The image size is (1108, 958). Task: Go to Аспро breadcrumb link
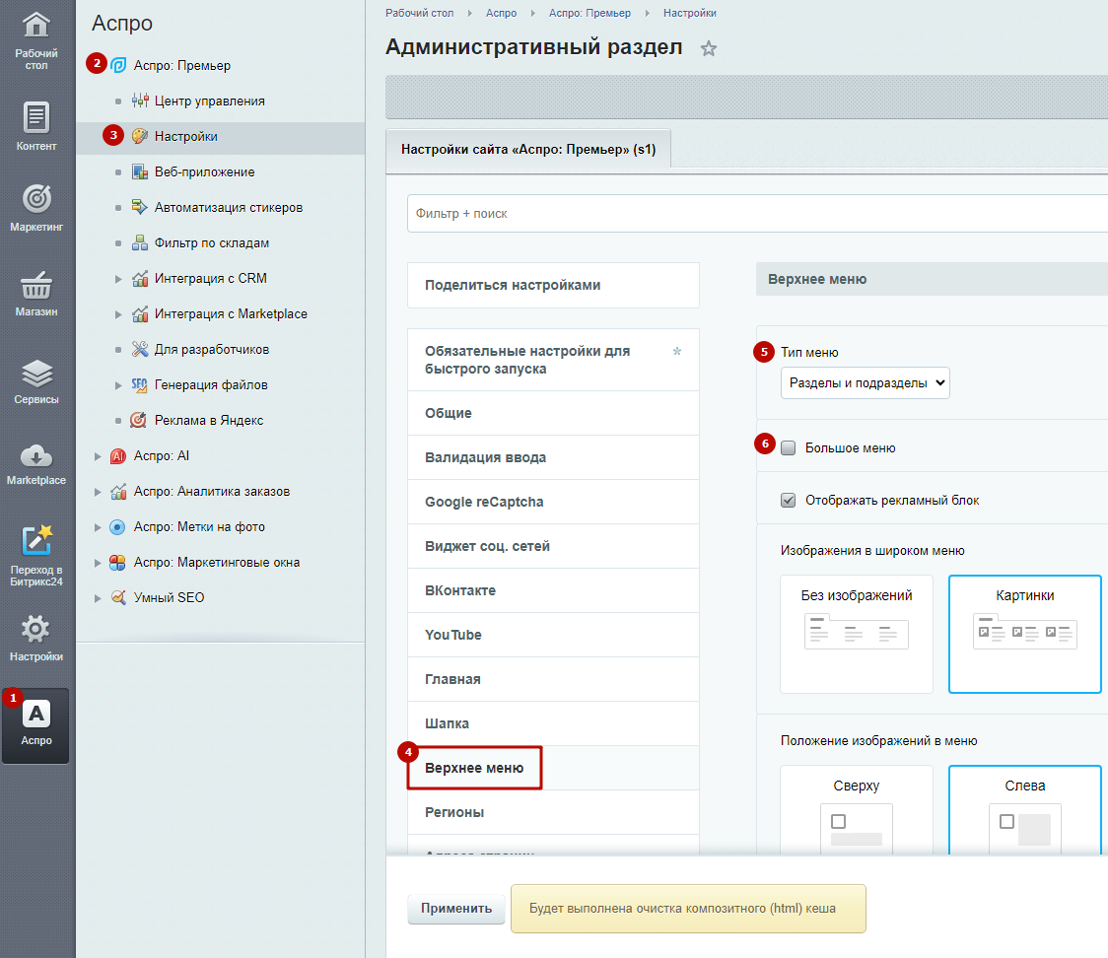click(x=501, y=13)
